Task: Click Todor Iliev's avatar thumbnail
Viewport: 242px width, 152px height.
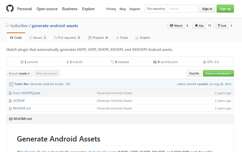Action: pos(11,84)
